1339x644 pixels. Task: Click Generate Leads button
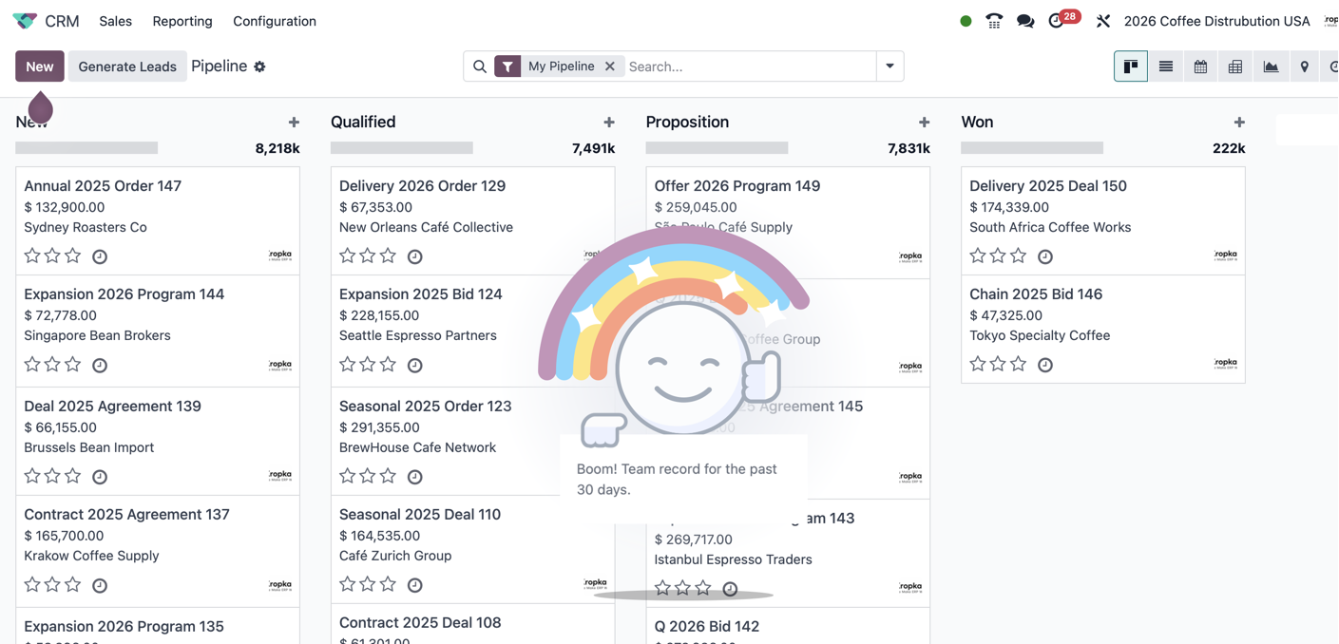127,66
